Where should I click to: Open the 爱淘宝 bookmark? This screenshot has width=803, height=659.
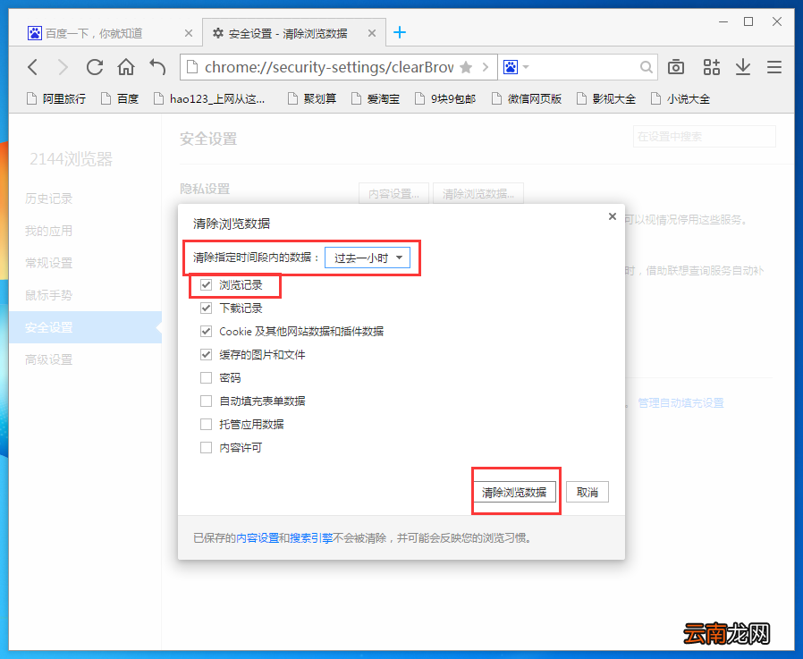pyautogui.click(x=376, y=99)
